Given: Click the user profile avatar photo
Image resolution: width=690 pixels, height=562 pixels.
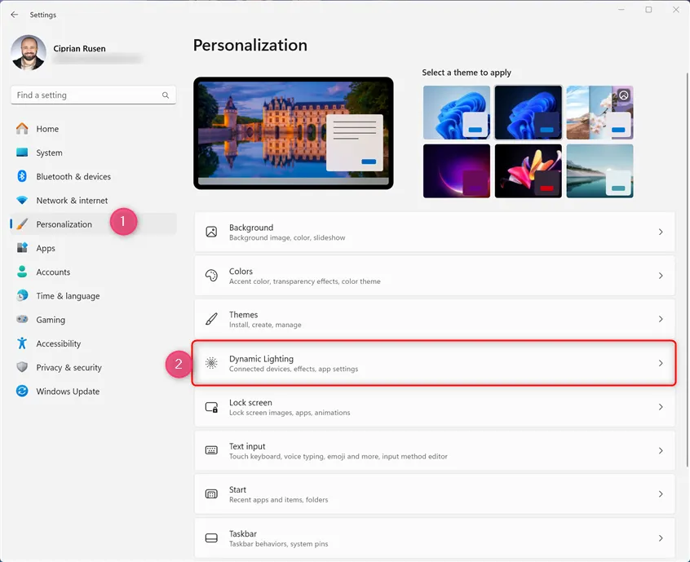Looking at the screenshot, I should 29,52.
